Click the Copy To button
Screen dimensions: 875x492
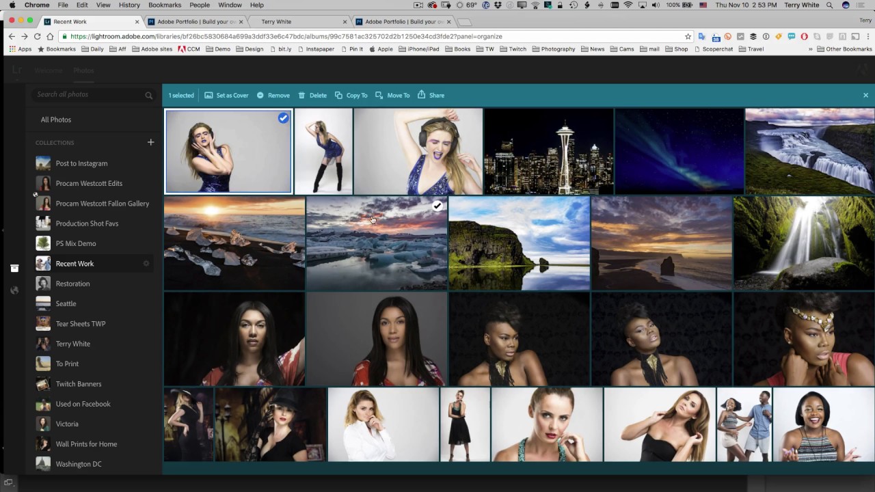[x=351, y=95]
